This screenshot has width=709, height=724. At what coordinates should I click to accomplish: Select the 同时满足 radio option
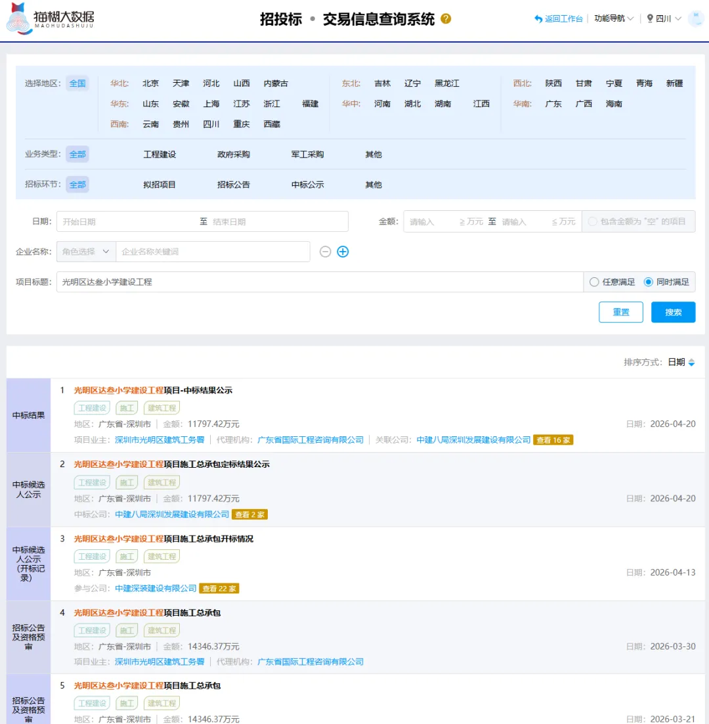click(666, 282)
